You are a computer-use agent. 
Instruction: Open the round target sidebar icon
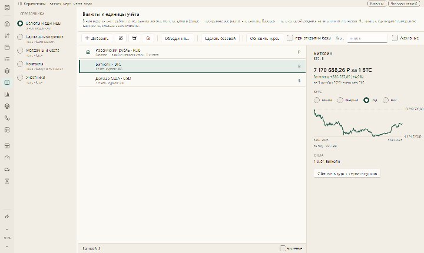(x=7, y=106)
